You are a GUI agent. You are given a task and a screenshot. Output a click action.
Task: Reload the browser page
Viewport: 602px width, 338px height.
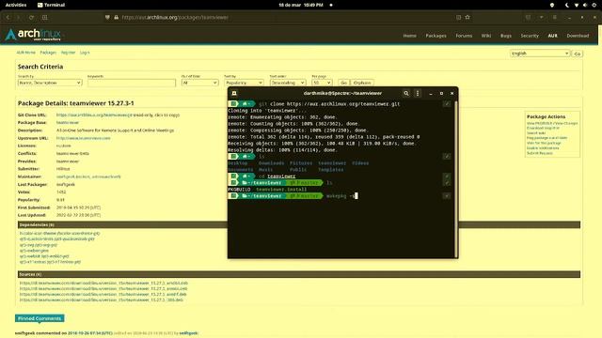pyautogui.click(x=31, y=17)
